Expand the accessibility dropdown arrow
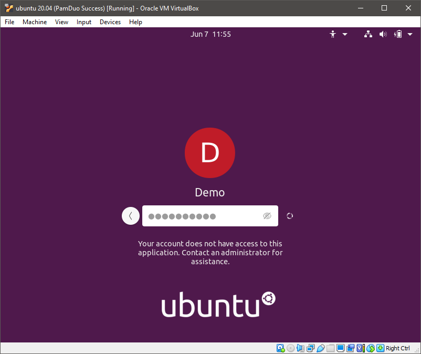This screenshot has width=421, height=354. point(345,34)
